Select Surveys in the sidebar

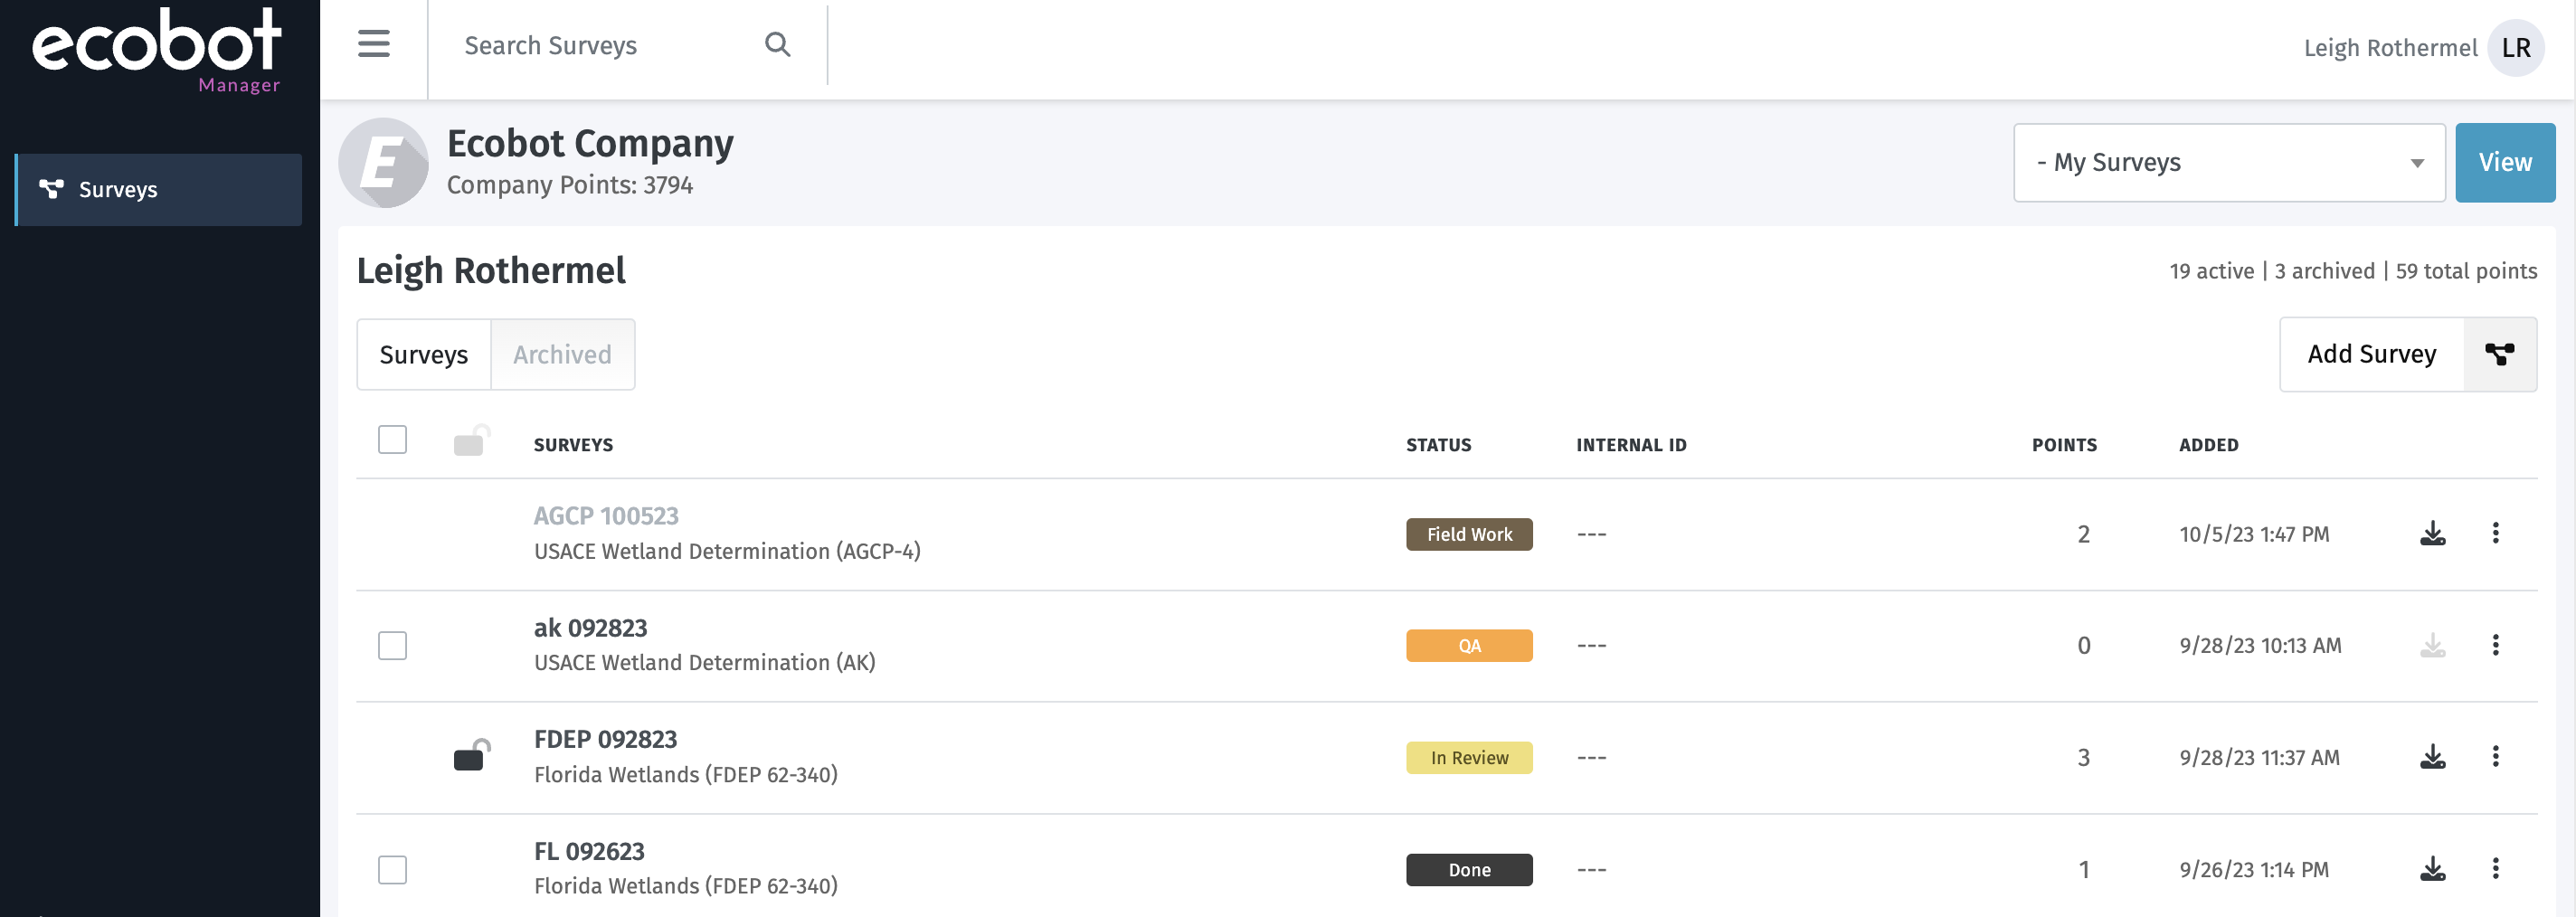pyautogui.click(x=158, y=190)
